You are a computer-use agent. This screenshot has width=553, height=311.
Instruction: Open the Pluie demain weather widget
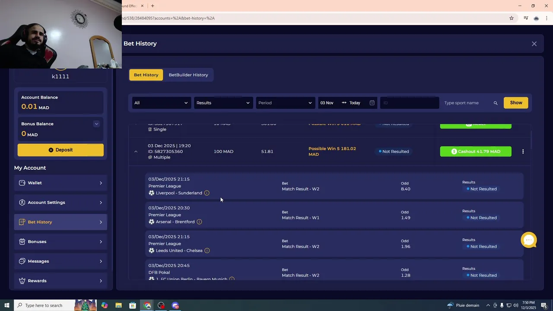tap(464, 305)
